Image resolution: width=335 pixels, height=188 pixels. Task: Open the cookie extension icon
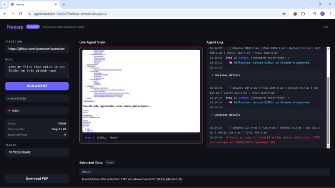pos(295,14)
